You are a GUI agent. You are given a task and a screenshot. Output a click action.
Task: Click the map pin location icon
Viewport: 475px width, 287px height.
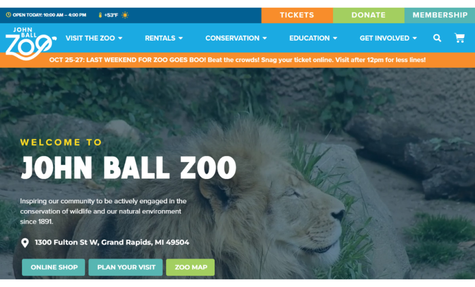click(x=25, y=242)
